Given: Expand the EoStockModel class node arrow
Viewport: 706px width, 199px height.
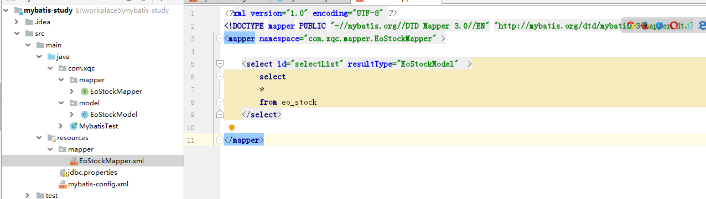Looking at the screenshot, I should pyautogui.click(x=72, y=115).
